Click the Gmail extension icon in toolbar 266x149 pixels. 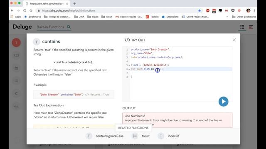click(227, 10)
